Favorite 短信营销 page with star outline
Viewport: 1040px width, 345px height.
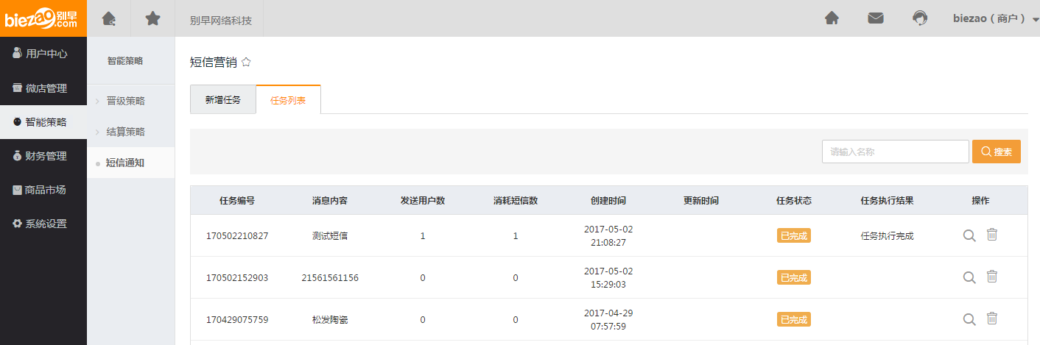246,63
